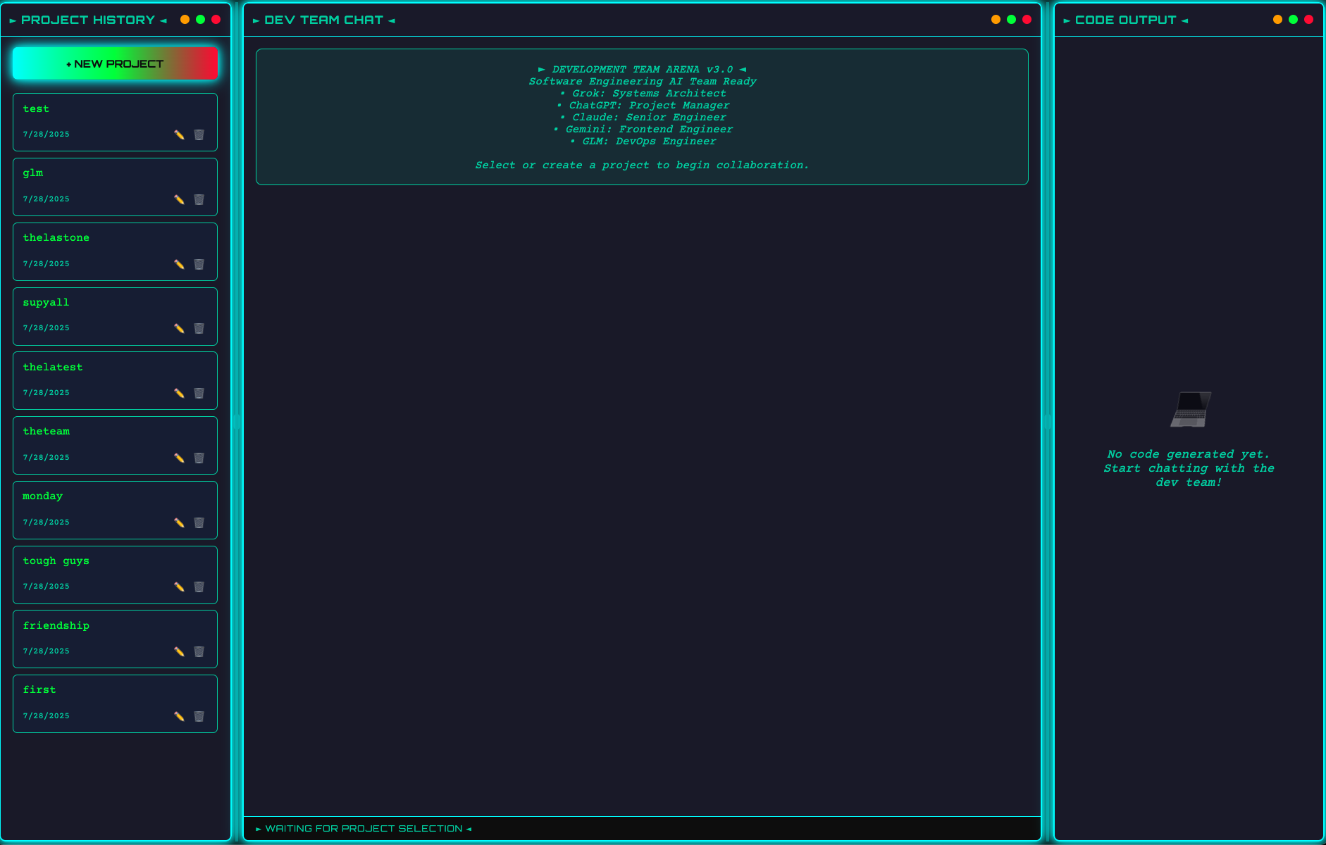The image size is (1326, 845).
Task: Click the 'Project History' panel title
Action: pos(88,20)
